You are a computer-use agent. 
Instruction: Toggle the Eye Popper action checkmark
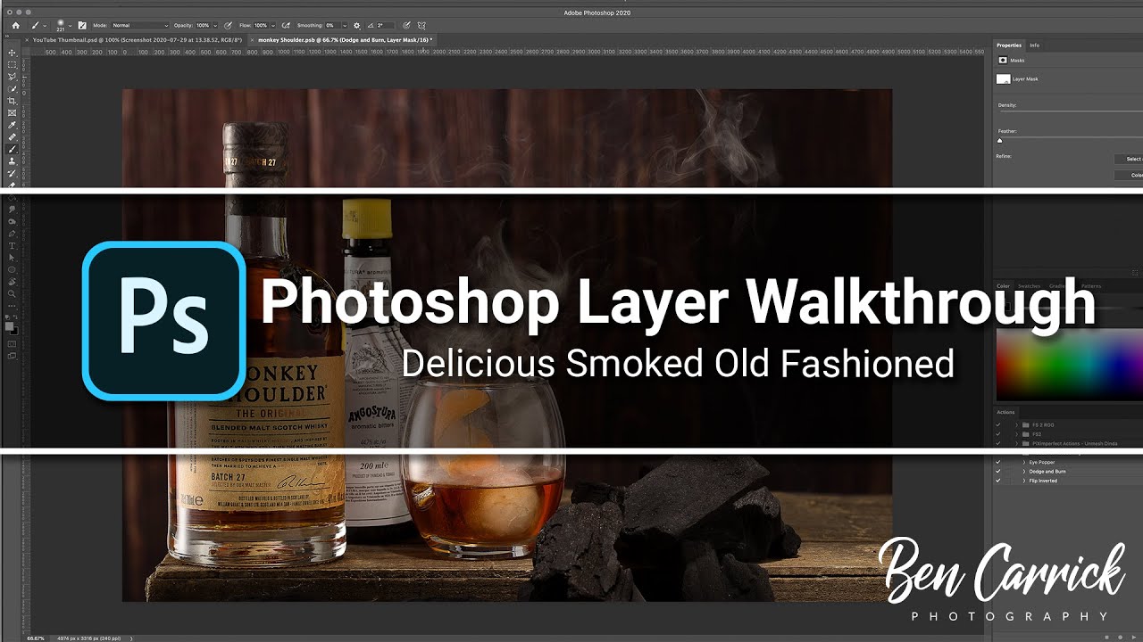(x=998, y=463)
